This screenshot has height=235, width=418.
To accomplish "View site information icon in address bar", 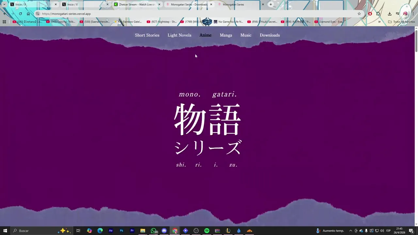I will [38, 14].
